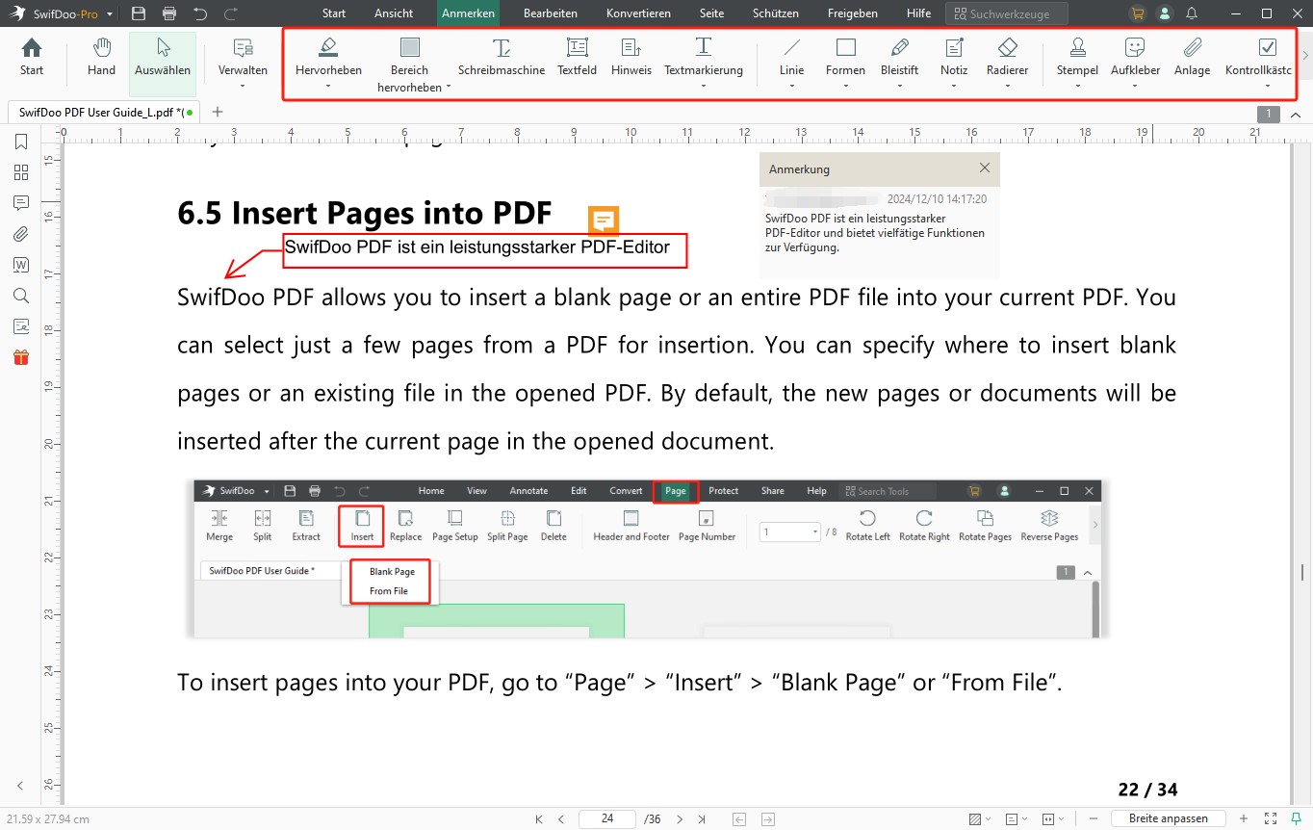Undo the last action

click(200, 13)
